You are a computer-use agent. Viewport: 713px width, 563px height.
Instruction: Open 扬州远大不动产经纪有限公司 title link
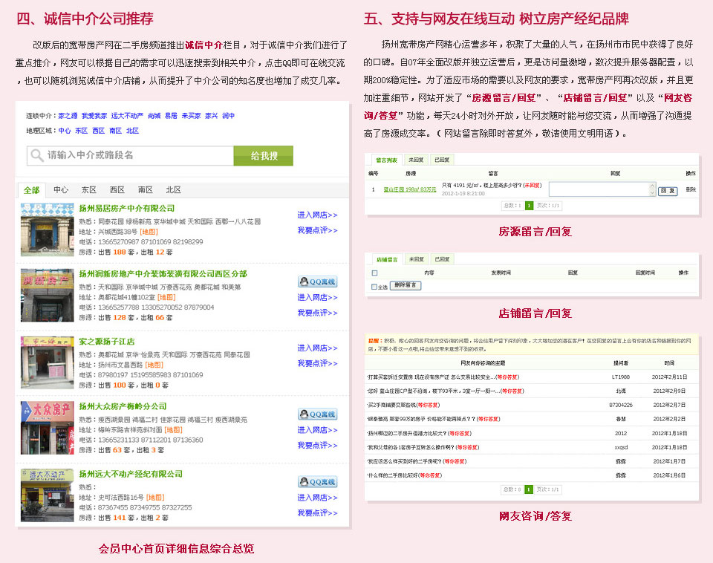click(x=131, y=475)
